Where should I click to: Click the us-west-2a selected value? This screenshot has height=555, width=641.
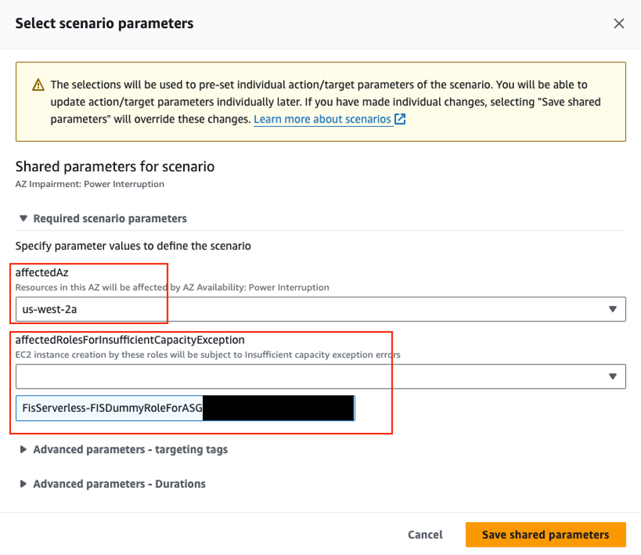pos(49,309)
